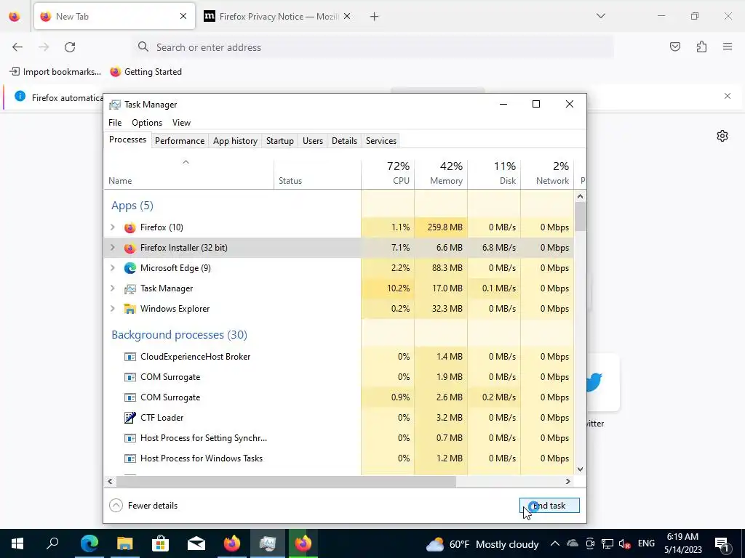Viewport: 745px width, 558px height.
Task: Open the Windows Start menu
Action: pyautogui.click(x=17, y=543)
